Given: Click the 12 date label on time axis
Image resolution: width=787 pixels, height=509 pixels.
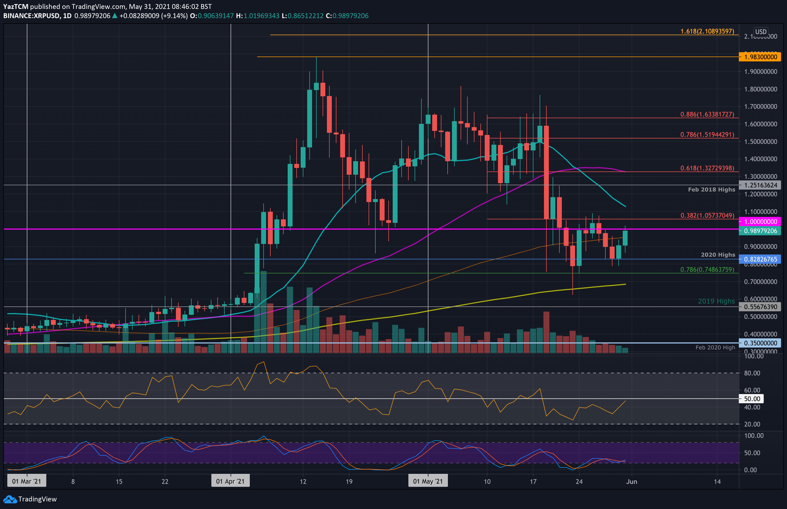Looking at the screenshot, I should [x=303, y=482].
